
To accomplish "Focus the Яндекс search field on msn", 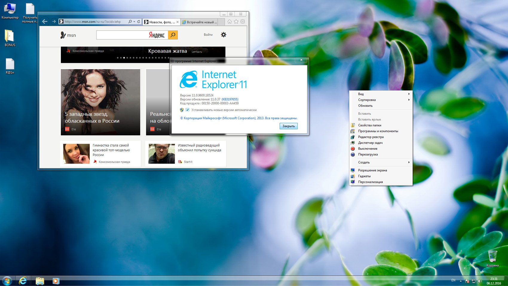I will tap(132, 35).
